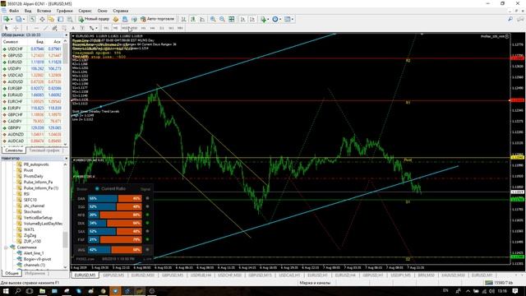Toggle chart auto scroll
Image resolution: width=526 pixels, height=296 pixels.
pyautogui.click(x=243, y=19)
